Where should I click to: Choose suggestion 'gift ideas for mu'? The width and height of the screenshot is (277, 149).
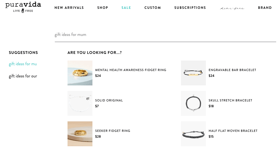23,64
